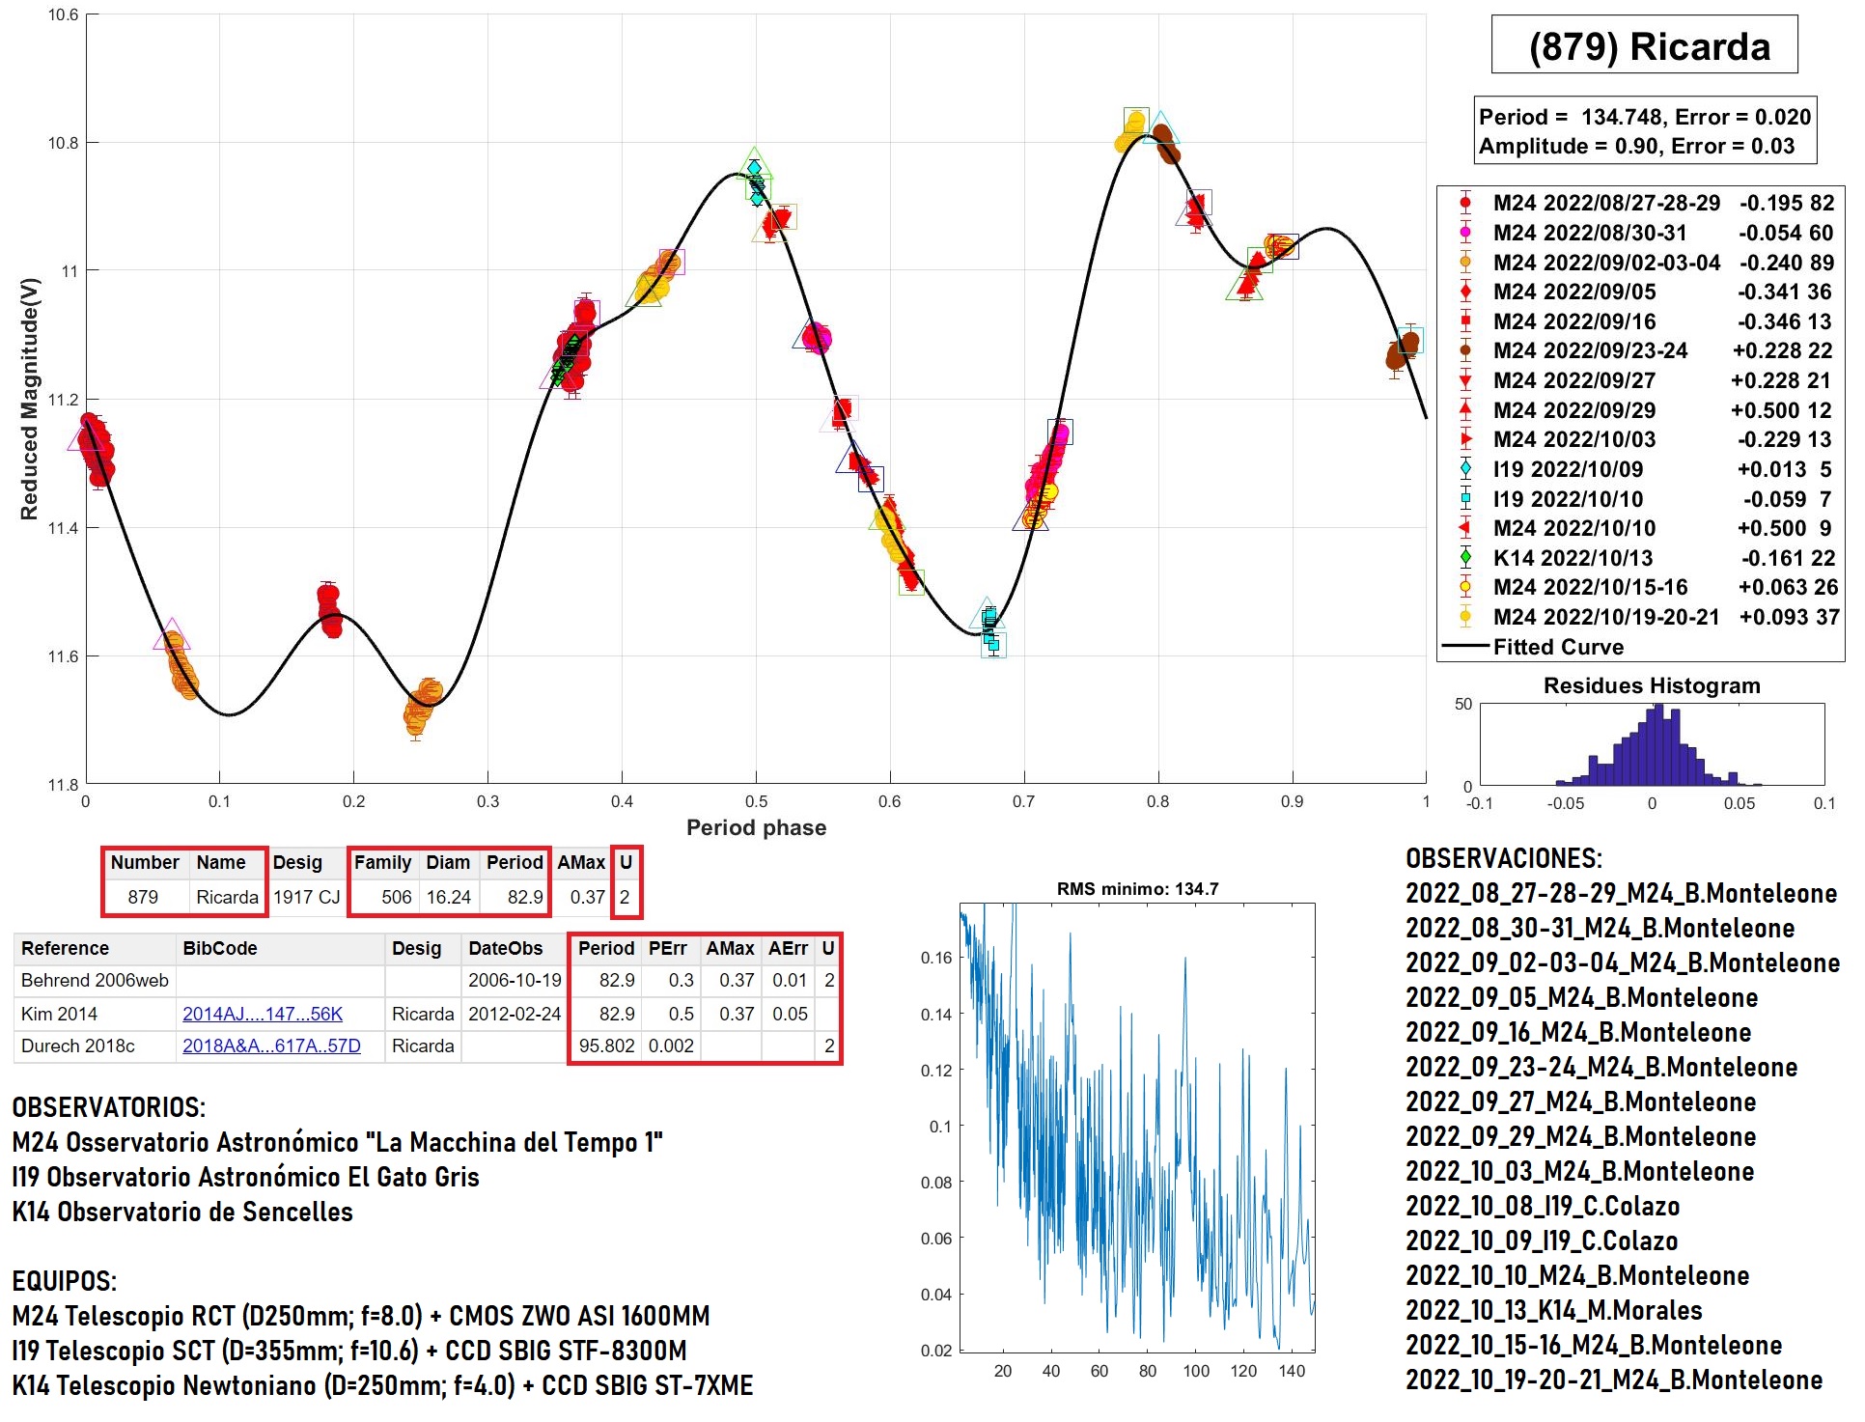Viewport: 1865px width, 1422px height.
Task: Click the EQUIPOS heading
Action: point(64,1281)
